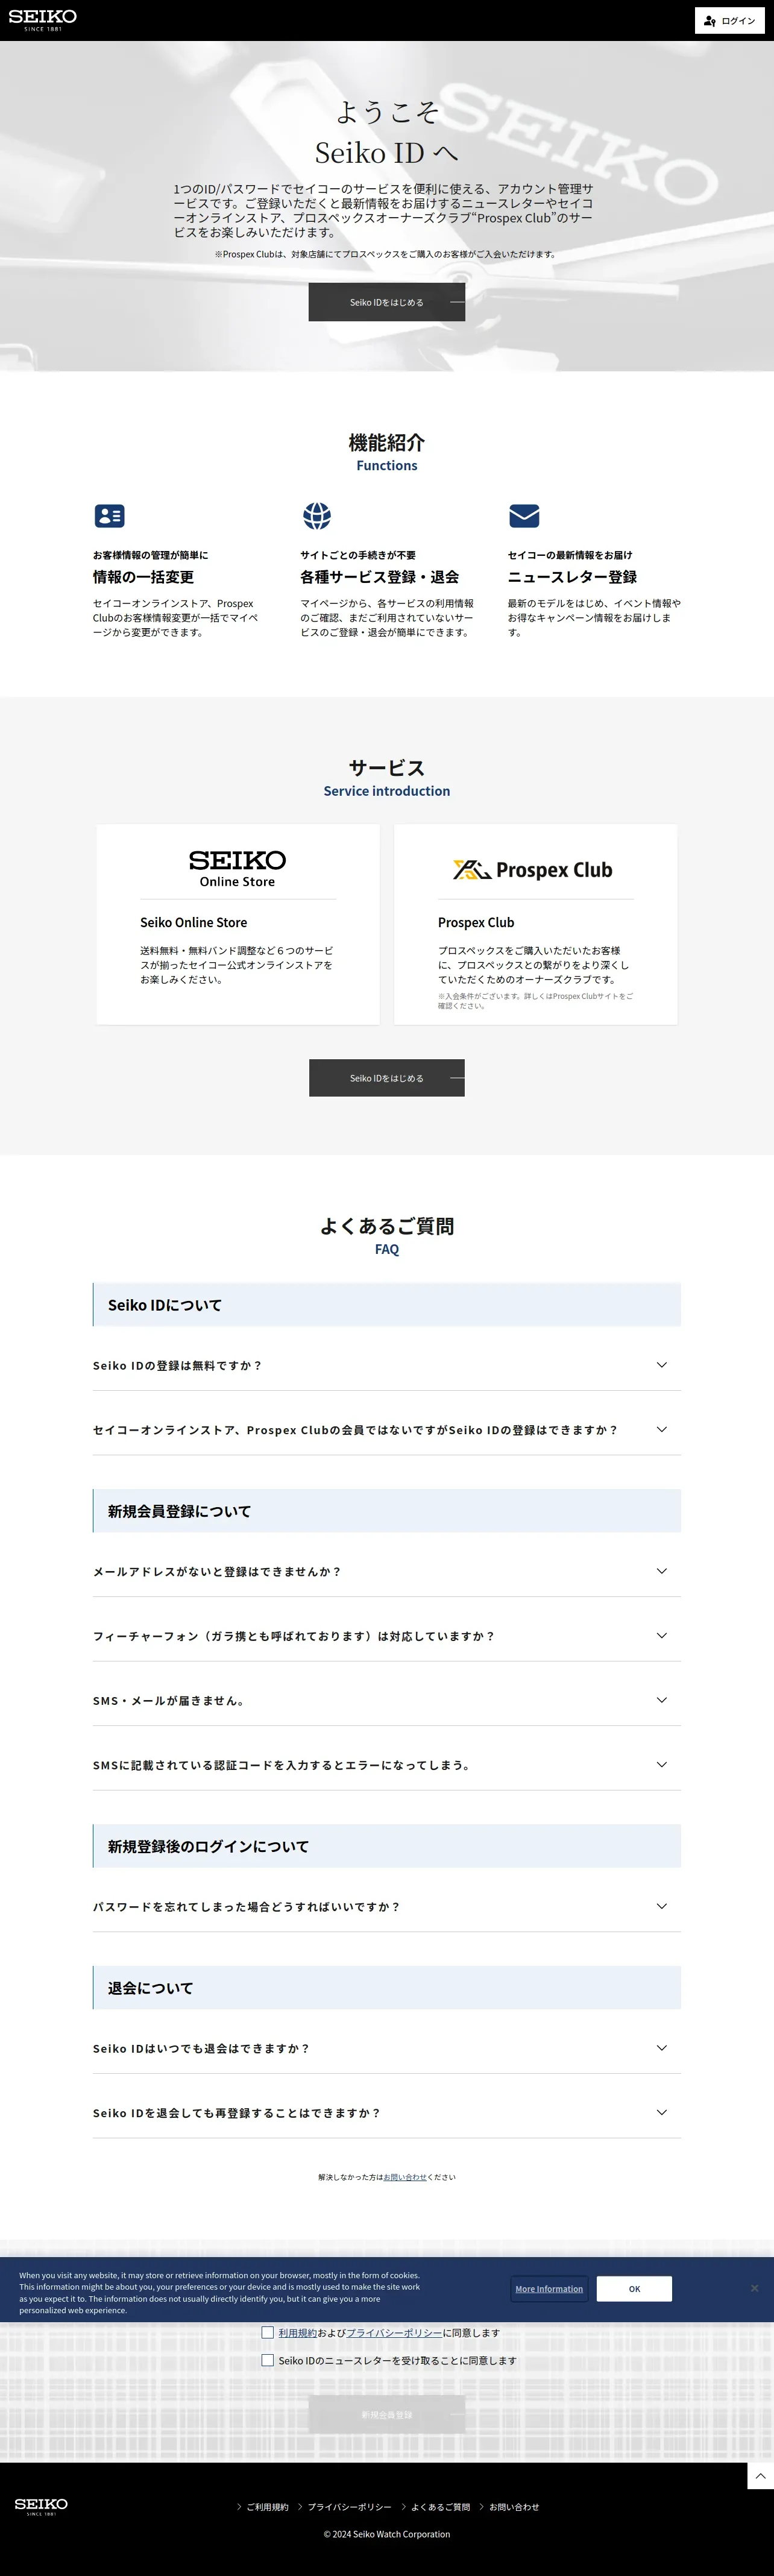Select the ニュースレター登録 heading
This screenshot has width=774, height=2576.
[x=572, y=577]
